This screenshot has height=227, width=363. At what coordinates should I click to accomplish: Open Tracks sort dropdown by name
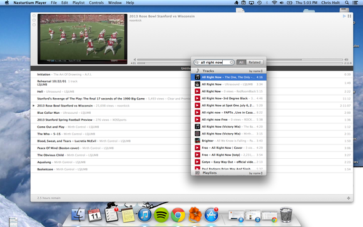[255, 71]
